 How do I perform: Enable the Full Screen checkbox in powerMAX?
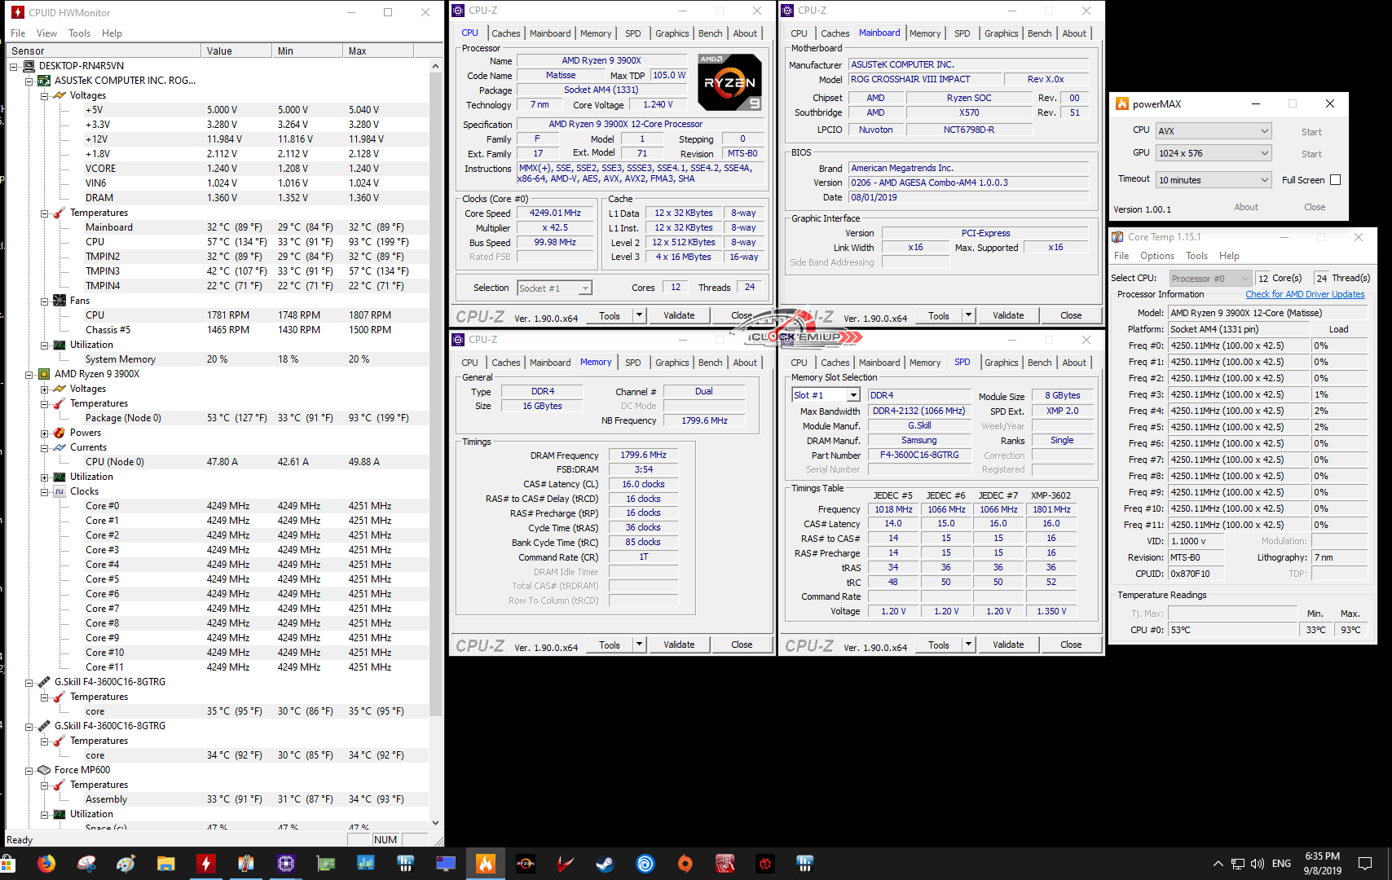click(1335, 180)
